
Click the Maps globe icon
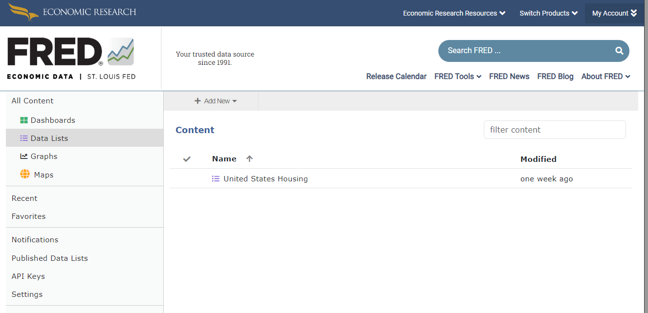[25, 174]
